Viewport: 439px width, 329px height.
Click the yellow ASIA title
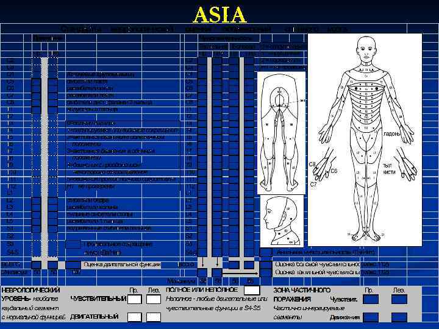click(220, 15)
